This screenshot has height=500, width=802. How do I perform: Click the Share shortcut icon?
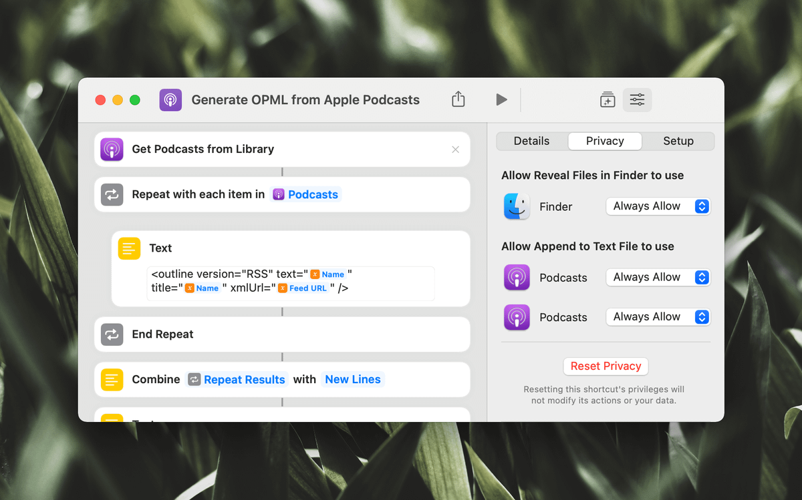(458, 99)
